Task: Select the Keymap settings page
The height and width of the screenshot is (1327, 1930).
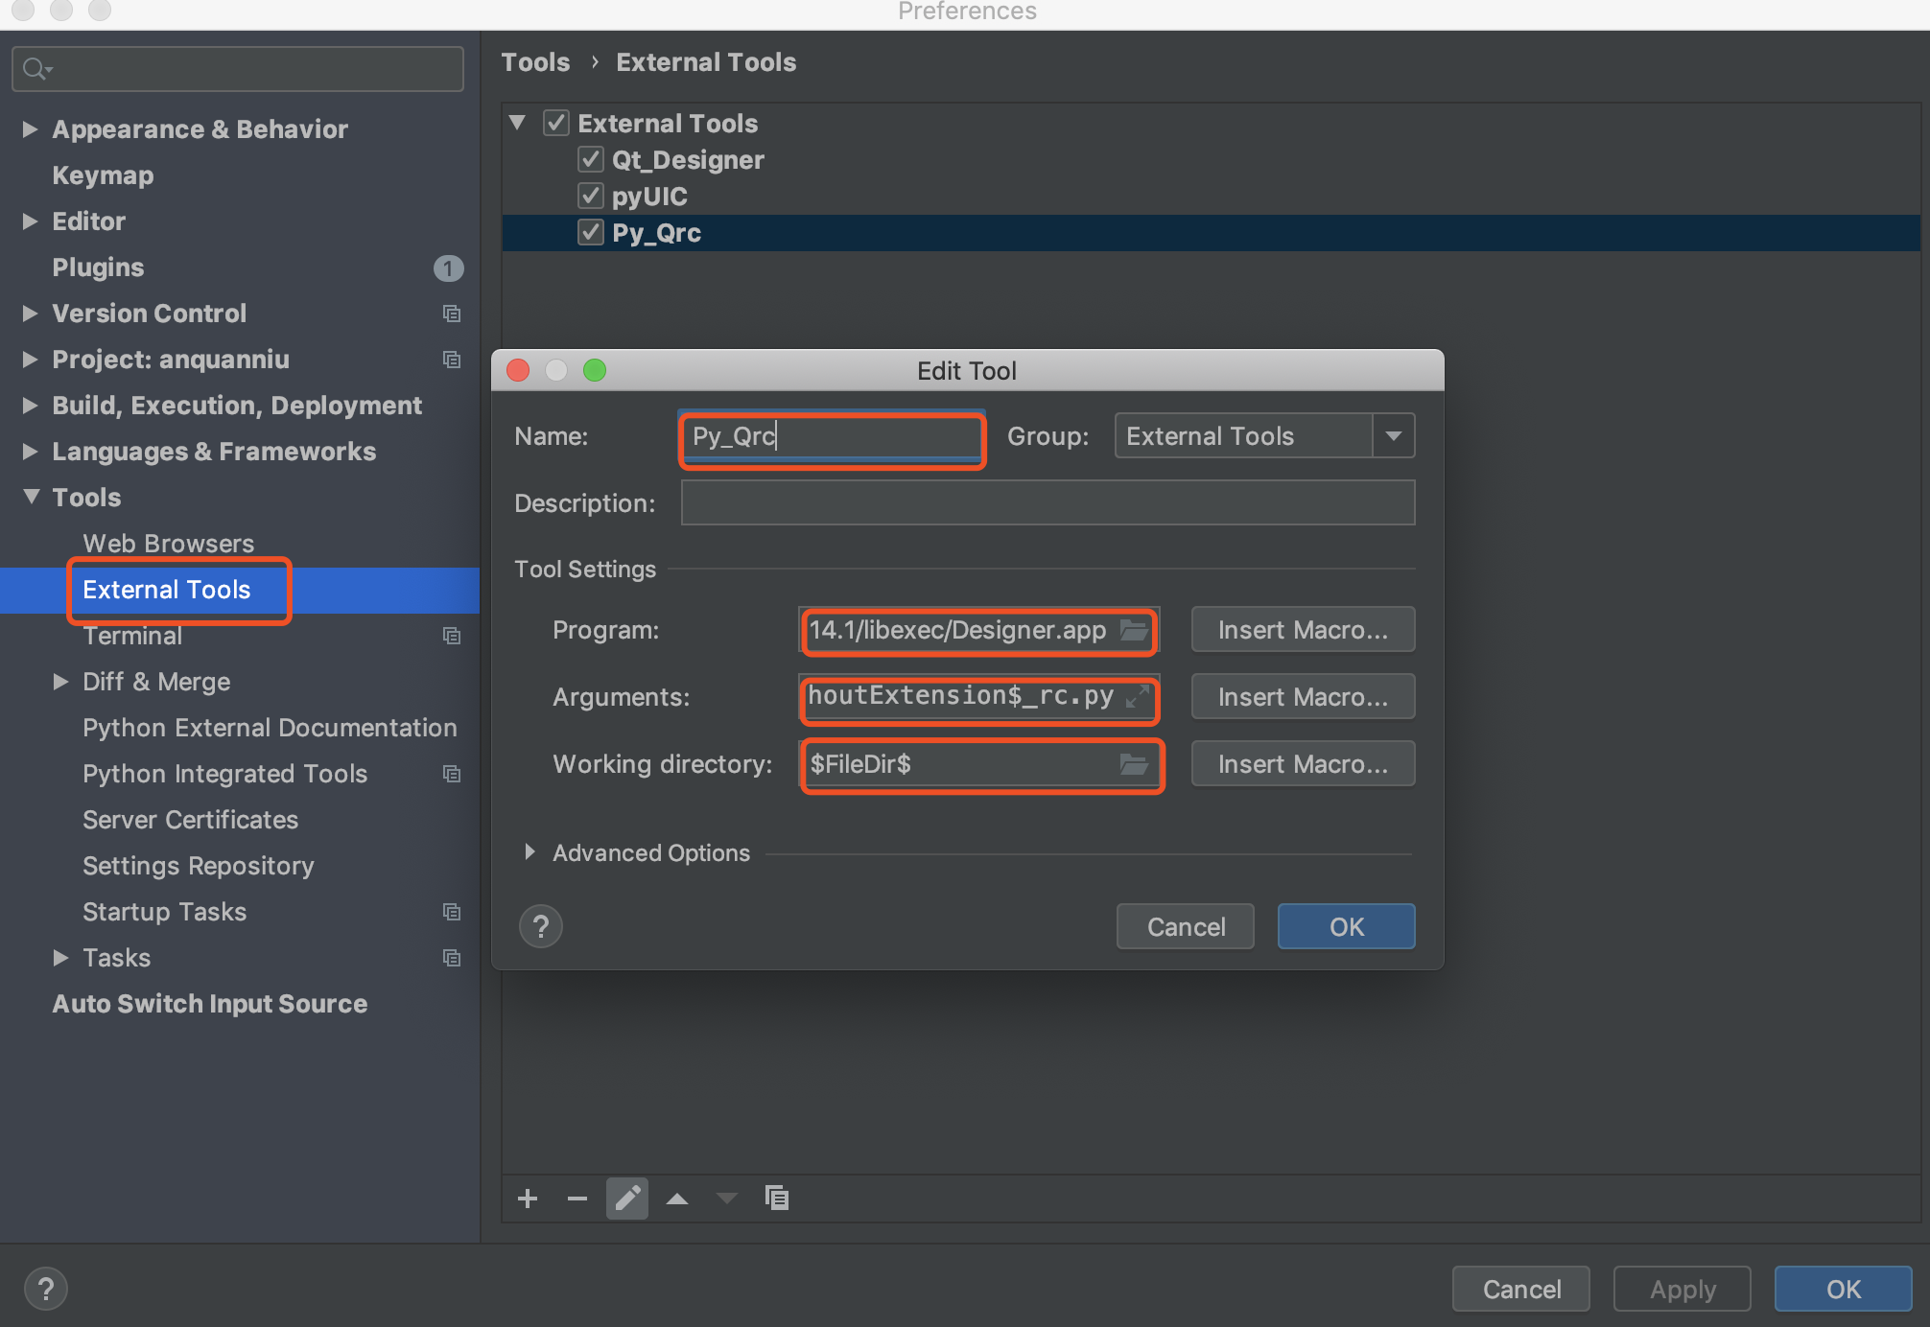Action: (x=102, y=175)
